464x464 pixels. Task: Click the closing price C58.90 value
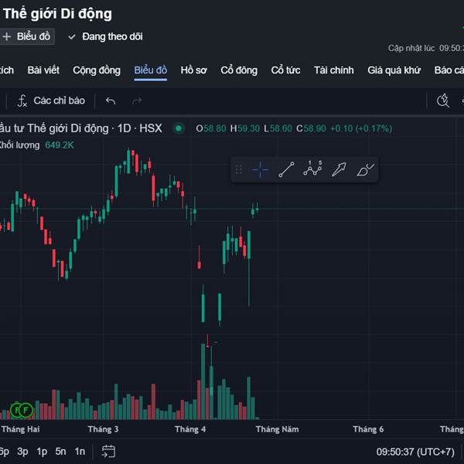(311, 128)
